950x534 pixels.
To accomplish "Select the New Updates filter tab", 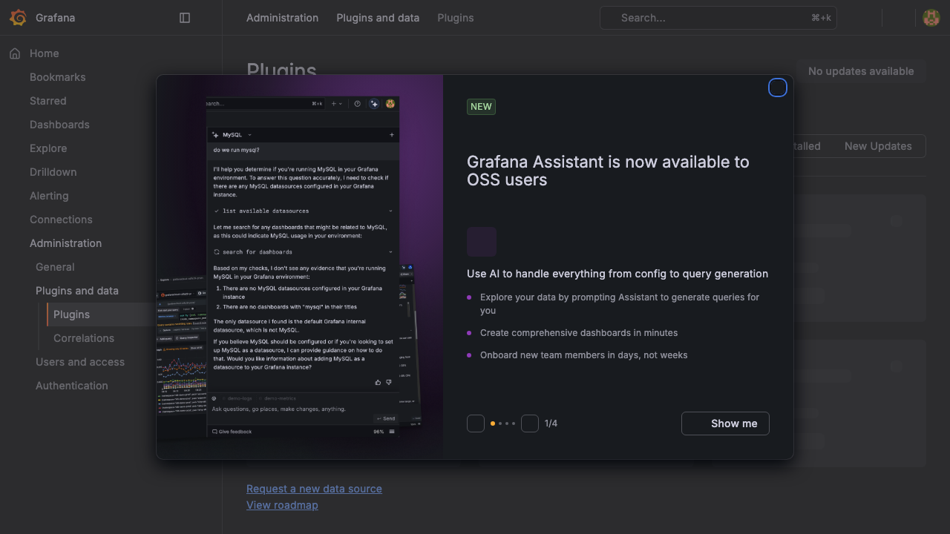I will point(878,146).
